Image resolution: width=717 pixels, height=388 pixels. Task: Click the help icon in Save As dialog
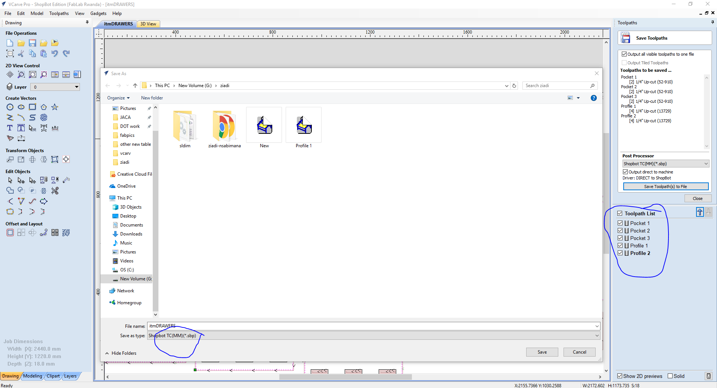pos(594,98)
